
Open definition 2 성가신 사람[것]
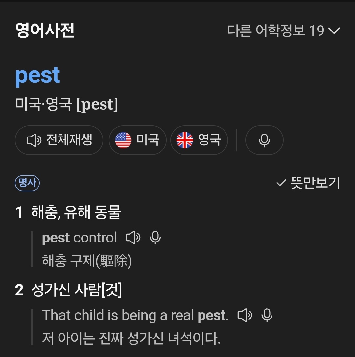pyautogui.click(x=76, y=290)
